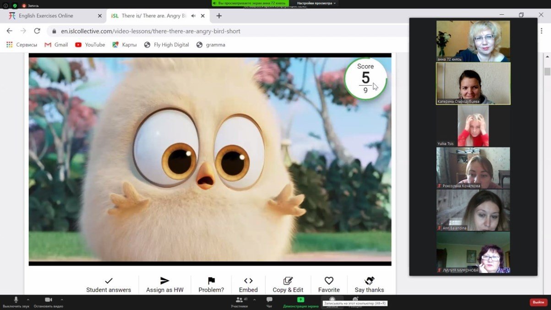Open the YouTube bookmark
This screenshot has width=551, height=310.
tap(90, 45)
